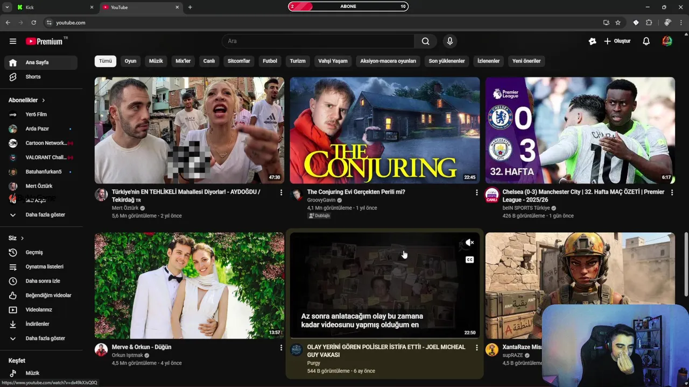
Task: Open options menu for Merve & Orkun video
Action: [x=281, y=348]
